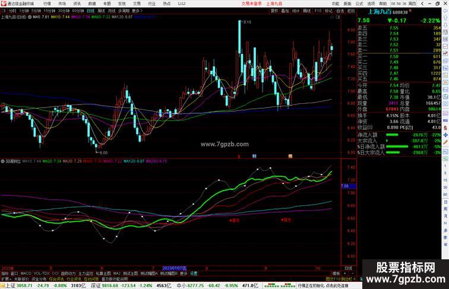
Task: Click the RSI icon in right sidebar
Action: (445, 120)
